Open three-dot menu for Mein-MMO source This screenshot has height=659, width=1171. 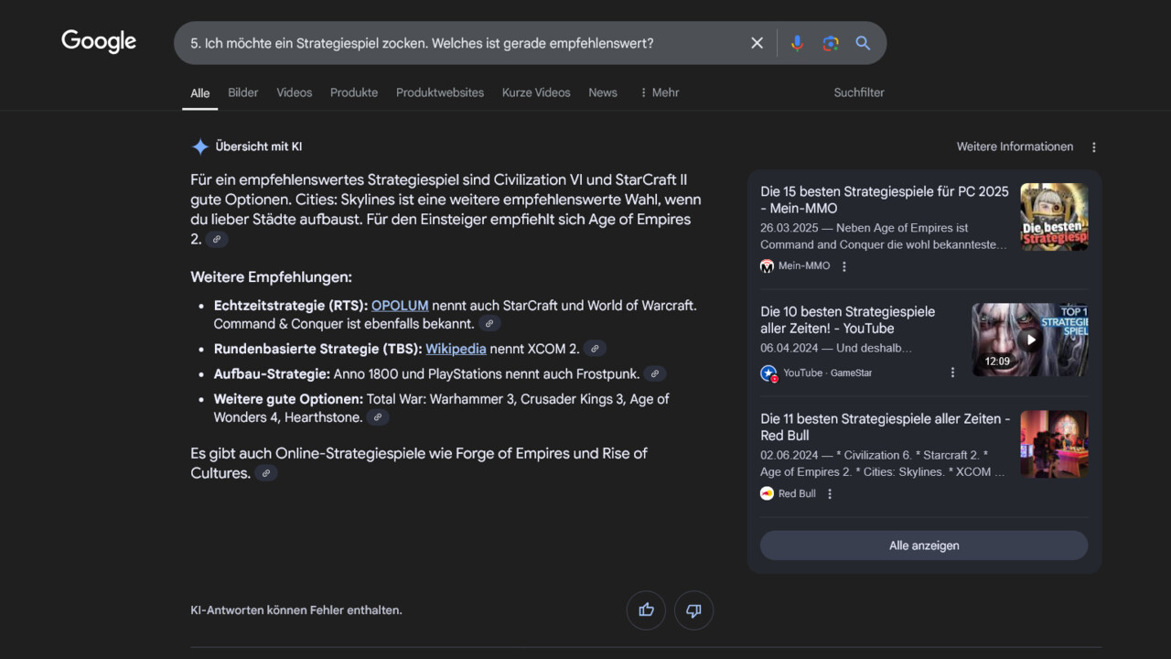coord(844,266)
